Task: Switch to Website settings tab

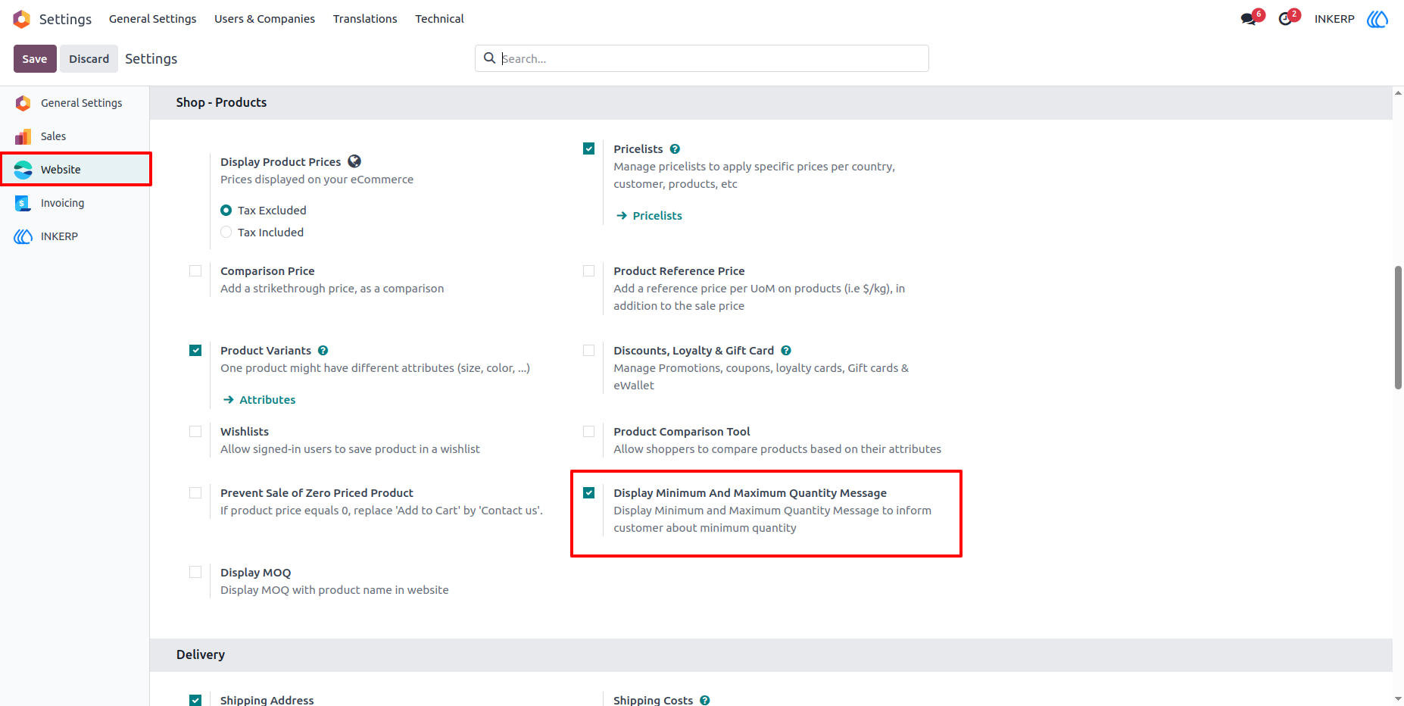Action: point(75,170)
